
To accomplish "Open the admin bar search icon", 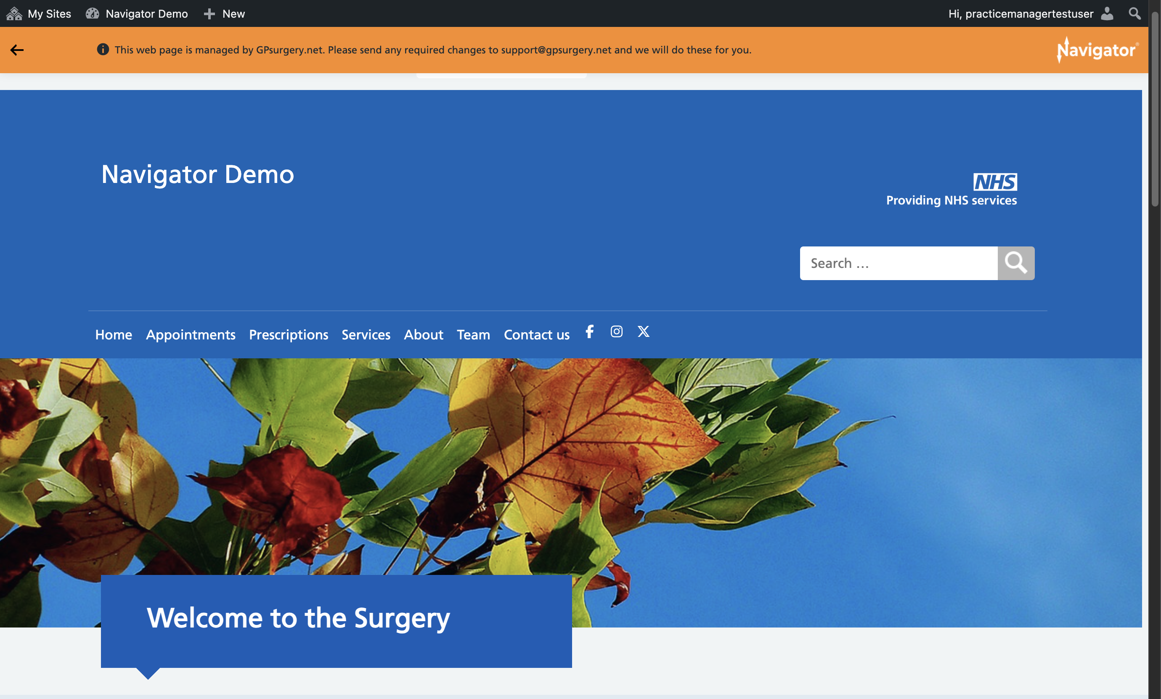I will tap(1135, 13).
